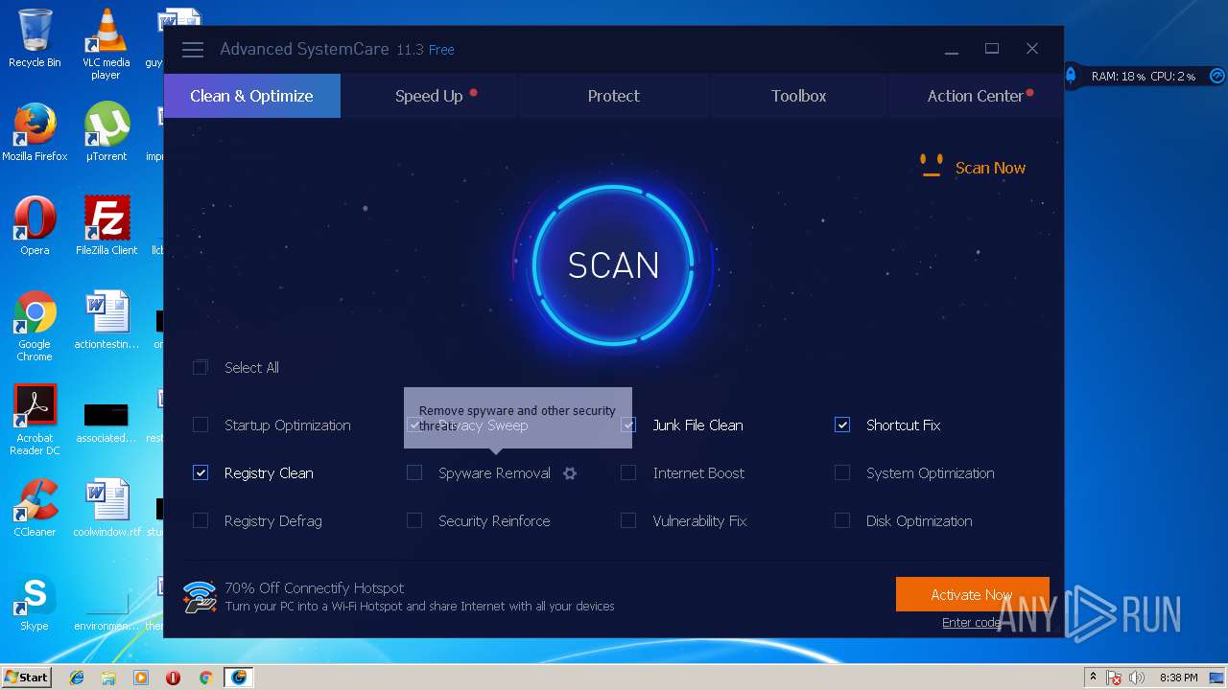Tick the Select All checkbox
The height and width of the screenshot is (690, 1228).
click(201, 367)
